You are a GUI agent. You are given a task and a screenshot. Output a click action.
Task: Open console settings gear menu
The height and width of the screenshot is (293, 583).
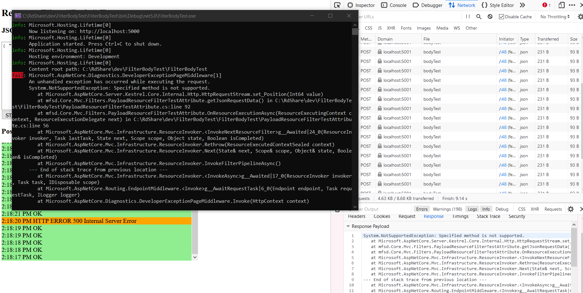click(571, 209)
